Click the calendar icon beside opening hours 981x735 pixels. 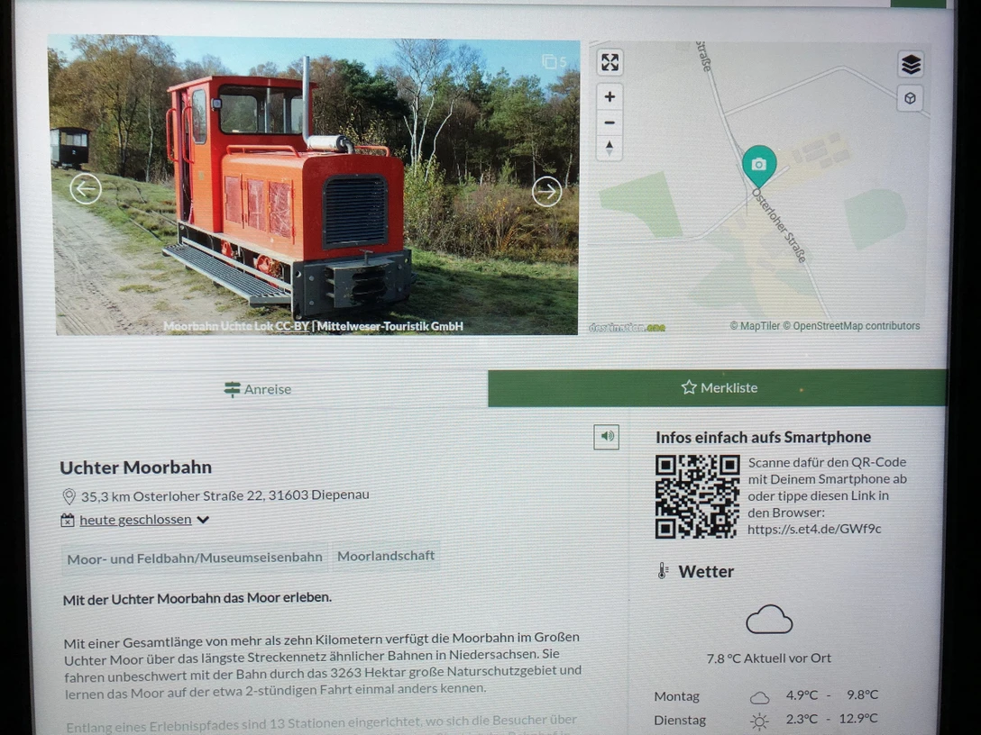coord(67,520)
